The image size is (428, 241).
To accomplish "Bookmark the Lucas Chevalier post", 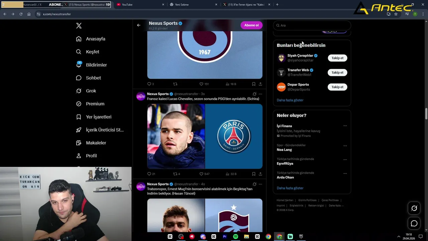I will [254, 174].
